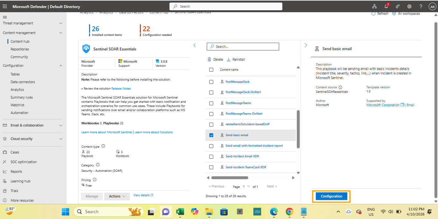The width and height of the screenshot is (438, 219).
Task: Click the Reports chart icon
Action: (x=5, y=171)
